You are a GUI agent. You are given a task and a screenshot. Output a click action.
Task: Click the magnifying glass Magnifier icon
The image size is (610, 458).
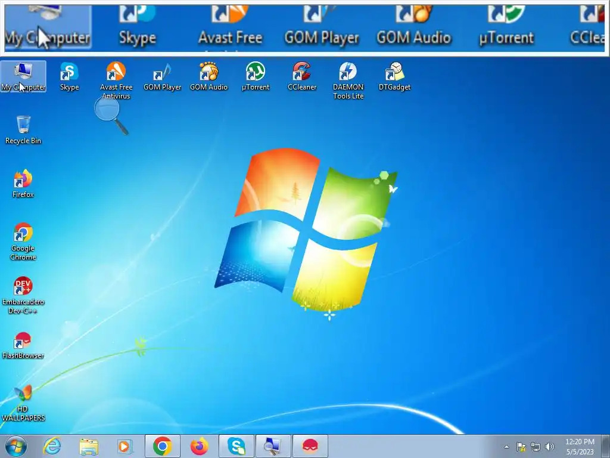coord(111,116)
